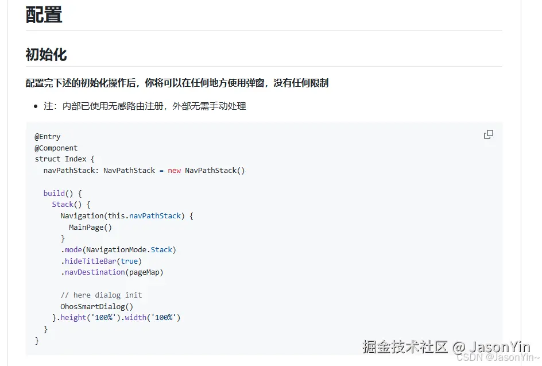Click the 'build() {' code line
The width and height of the screenshot is (542, 366).
[x=63, y=194]
